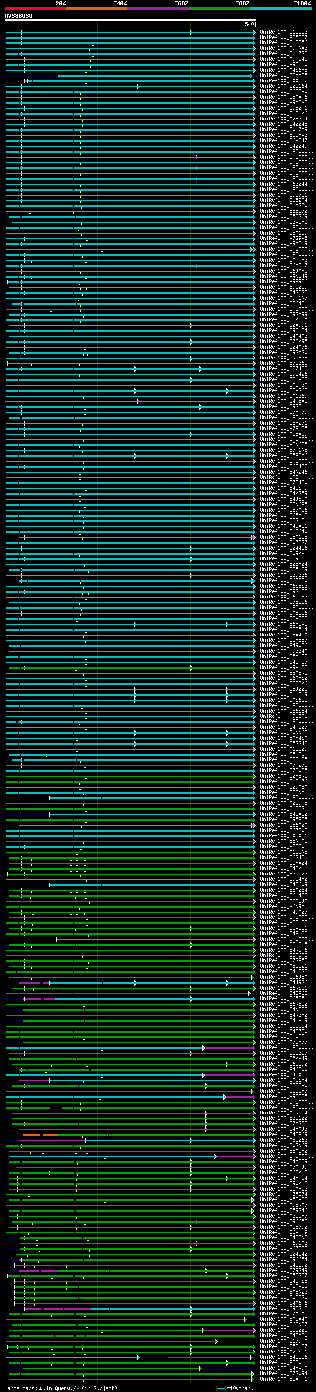The width and height of the screenshot is (316, 1392).
Task: Open the UniRef100_Q9FSU2 hit label
Action: click(x=283, y=1308)
